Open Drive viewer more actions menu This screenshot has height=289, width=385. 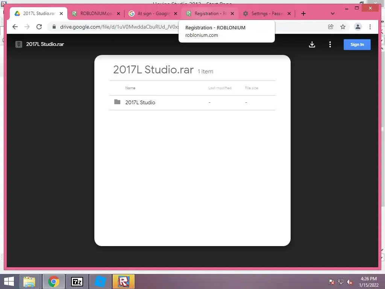pos(330,44)
